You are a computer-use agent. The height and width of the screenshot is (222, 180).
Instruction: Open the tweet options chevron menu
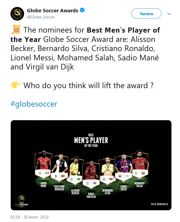click(169, 14)
